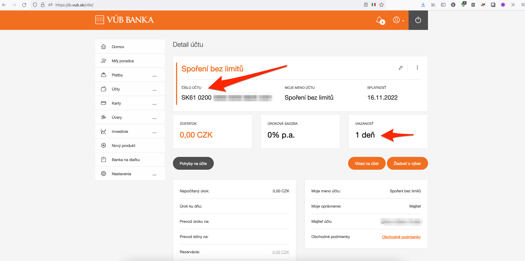Click the Karty card icon
The height and width of the screenshot is (261, 525).
(x=103, y=103)
